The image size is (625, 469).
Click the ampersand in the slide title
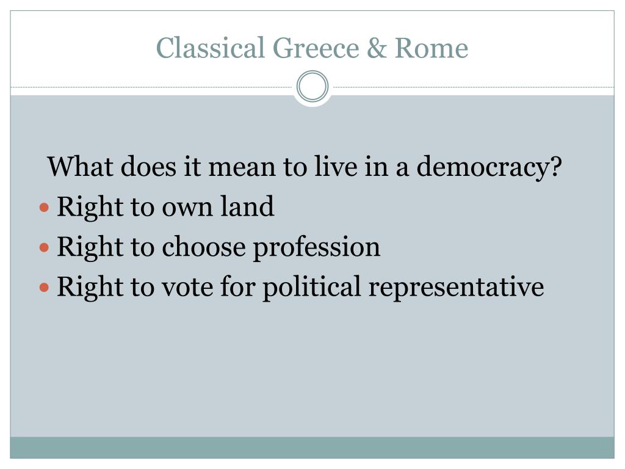pyautogui.click(x=377, y=48)
